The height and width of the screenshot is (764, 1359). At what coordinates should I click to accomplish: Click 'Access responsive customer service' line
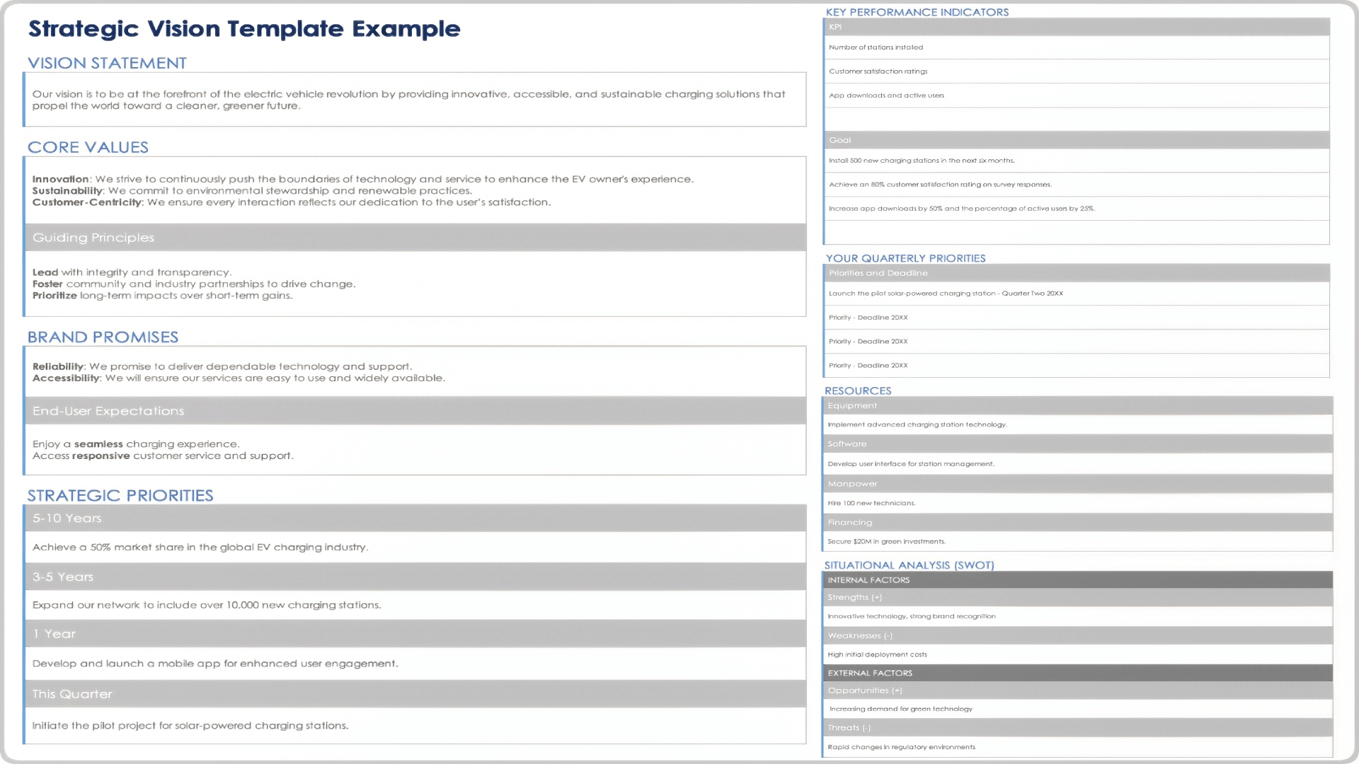163,456
